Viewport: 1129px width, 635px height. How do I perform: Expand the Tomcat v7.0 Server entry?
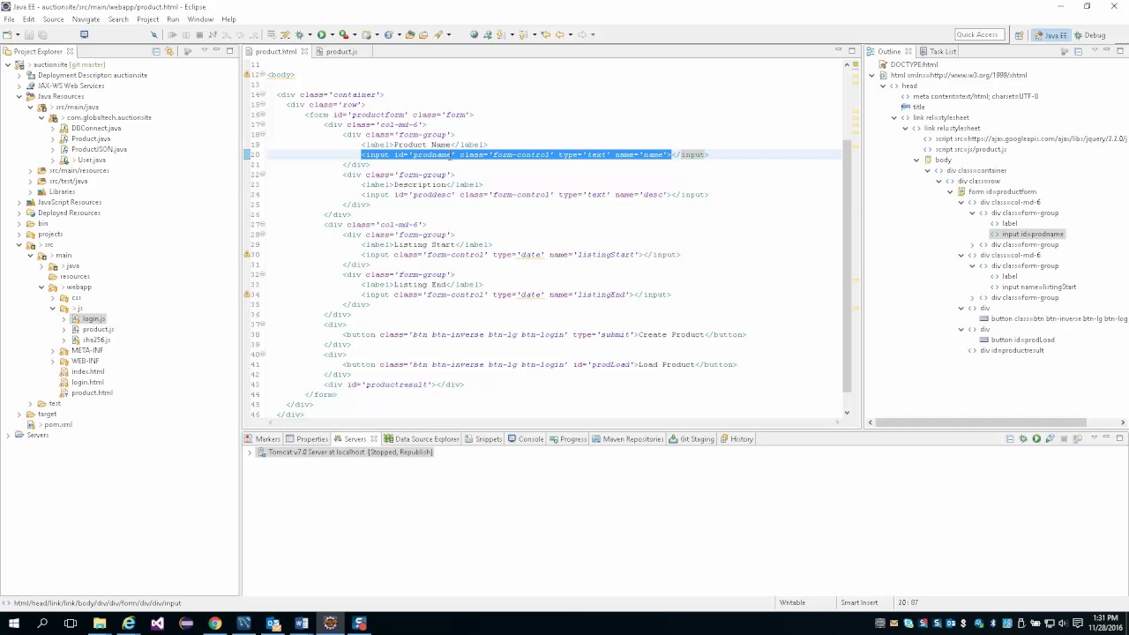250,452
